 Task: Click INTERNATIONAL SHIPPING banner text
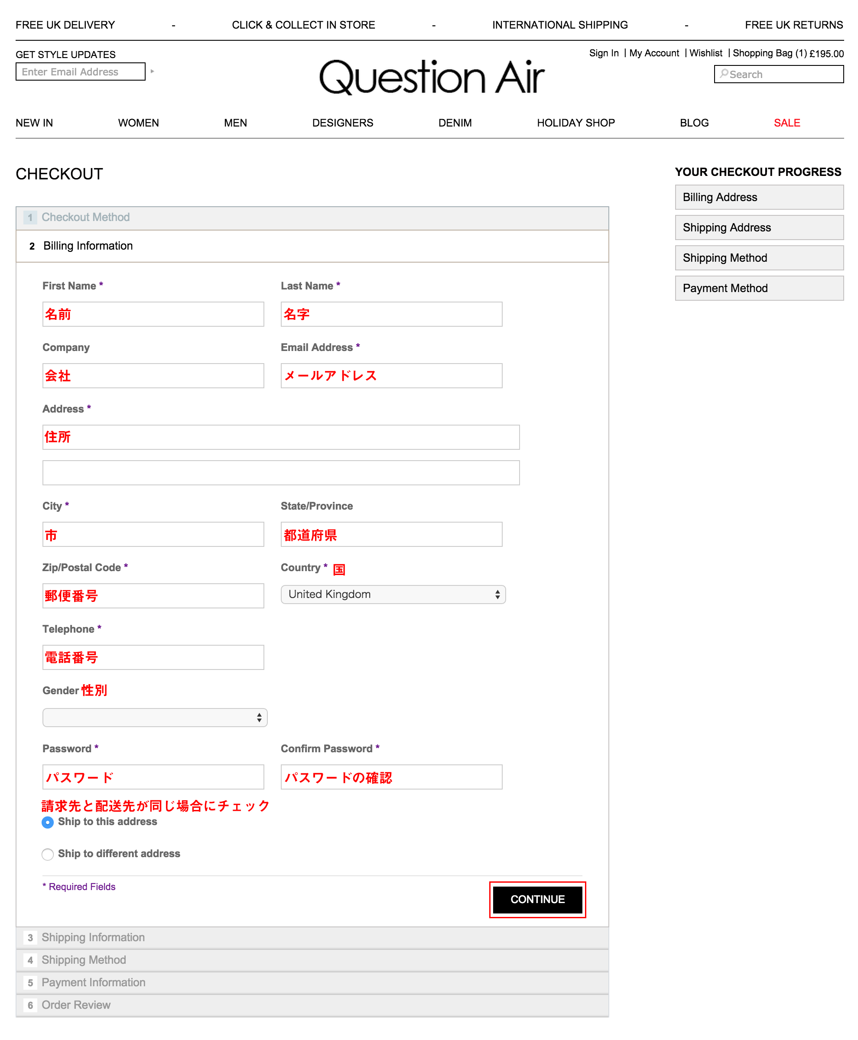560,25
